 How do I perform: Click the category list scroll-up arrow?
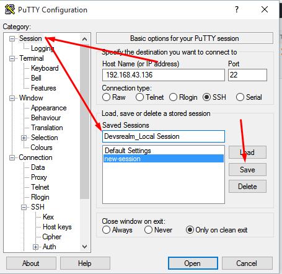click(x=84, y=39)
